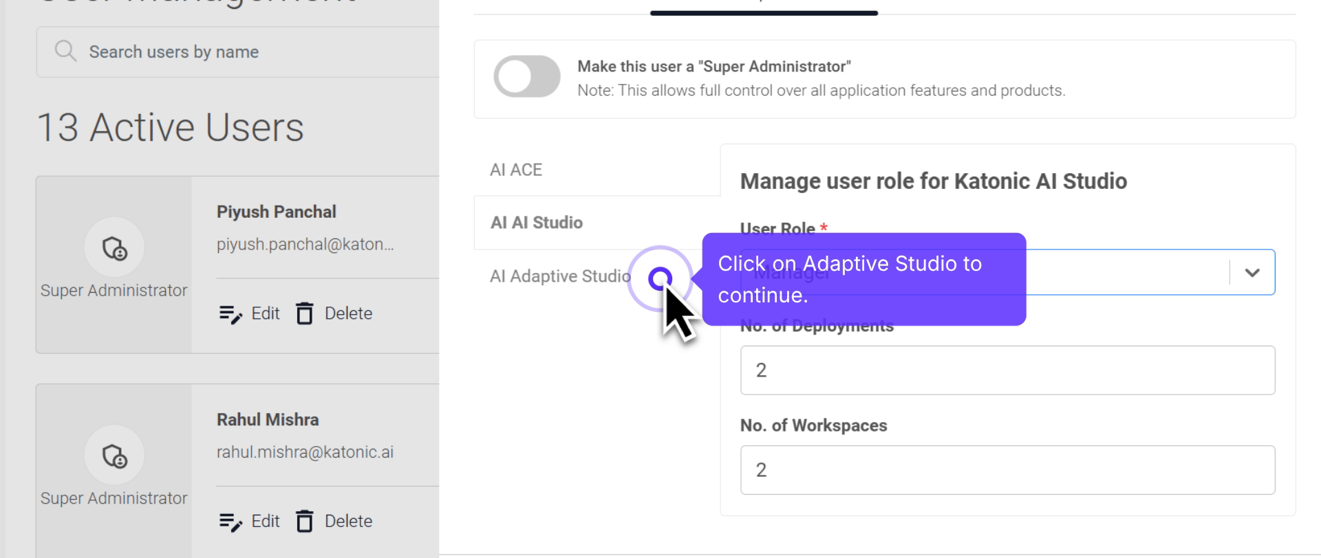Click the piyush.panchal email address text
The height and width of the screenshot is (558, 1321).
click(305, 245)
